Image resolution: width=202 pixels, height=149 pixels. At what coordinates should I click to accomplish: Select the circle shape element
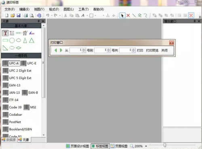[12, 40]
